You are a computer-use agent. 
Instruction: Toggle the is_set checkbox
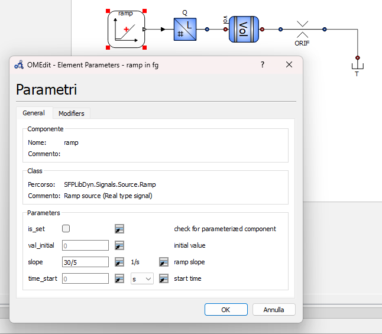66,229
